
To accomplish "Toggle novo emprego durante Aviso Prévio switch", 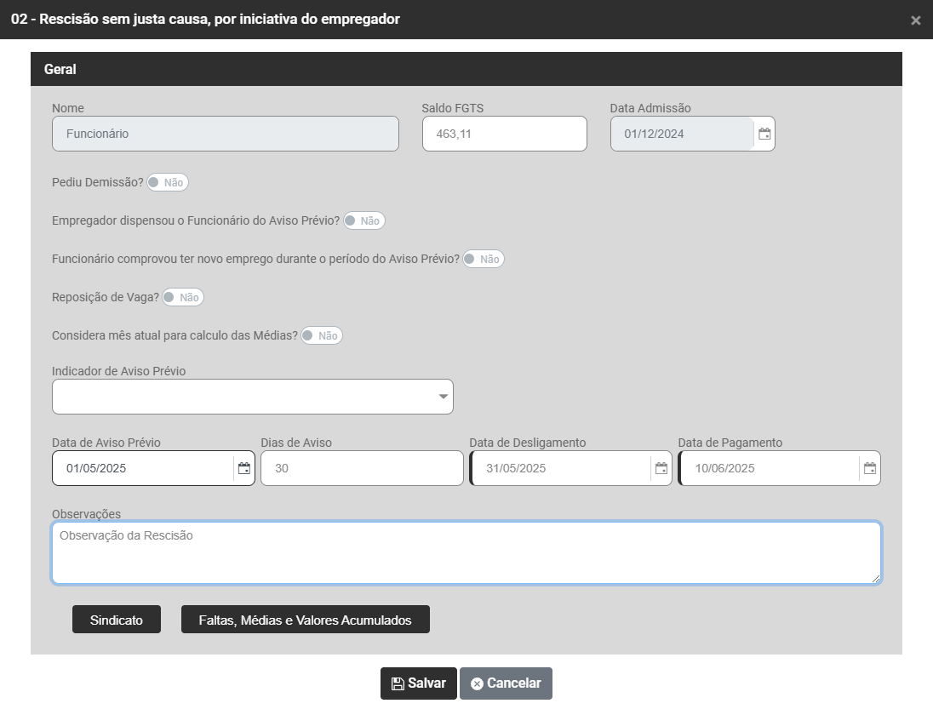I will [x=483, y=259].
